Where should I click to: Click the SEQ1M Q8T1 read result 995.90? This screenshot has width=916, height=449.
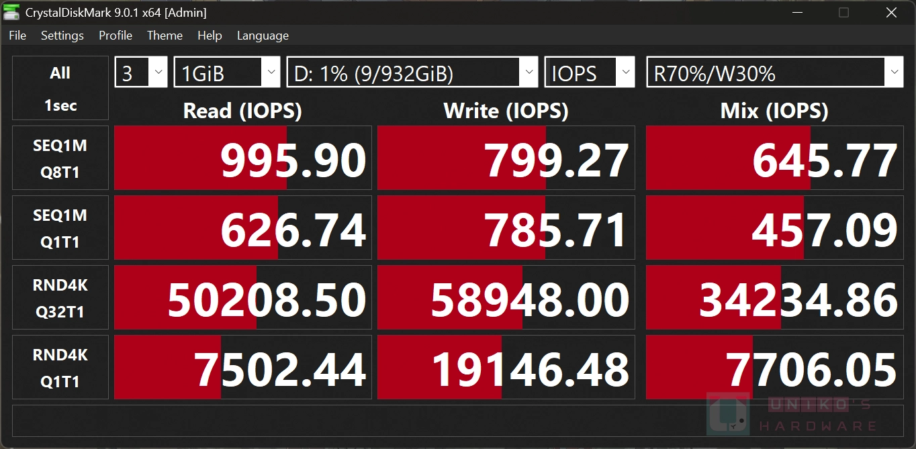pyautogui.click(x=243, y=158)
